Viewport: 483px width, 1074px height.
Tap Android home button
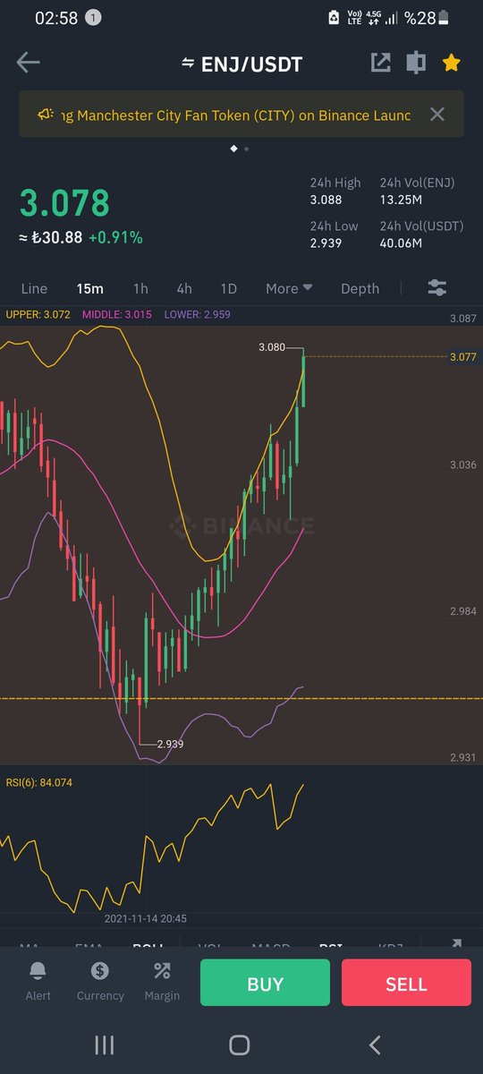pyautogui.click(x=239, y=1044)
